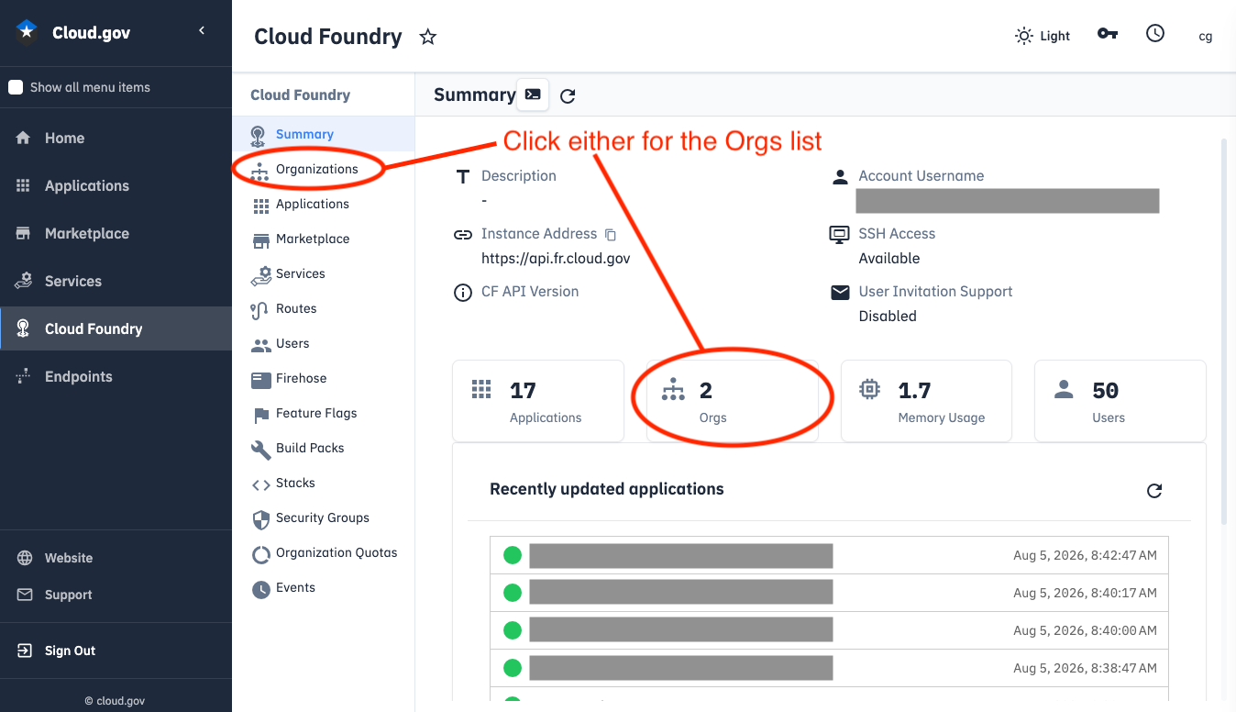Refresh the Summary with the reload icon
The image size is (1236, 712).
click(568, 95)
